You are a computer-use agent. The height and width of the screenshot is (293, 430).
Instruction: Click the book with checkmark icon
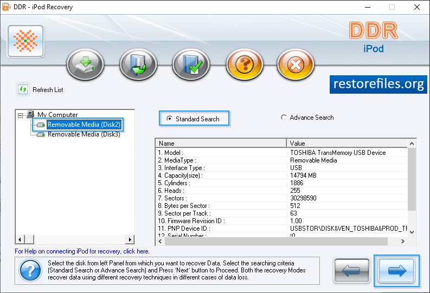(191, 64)
